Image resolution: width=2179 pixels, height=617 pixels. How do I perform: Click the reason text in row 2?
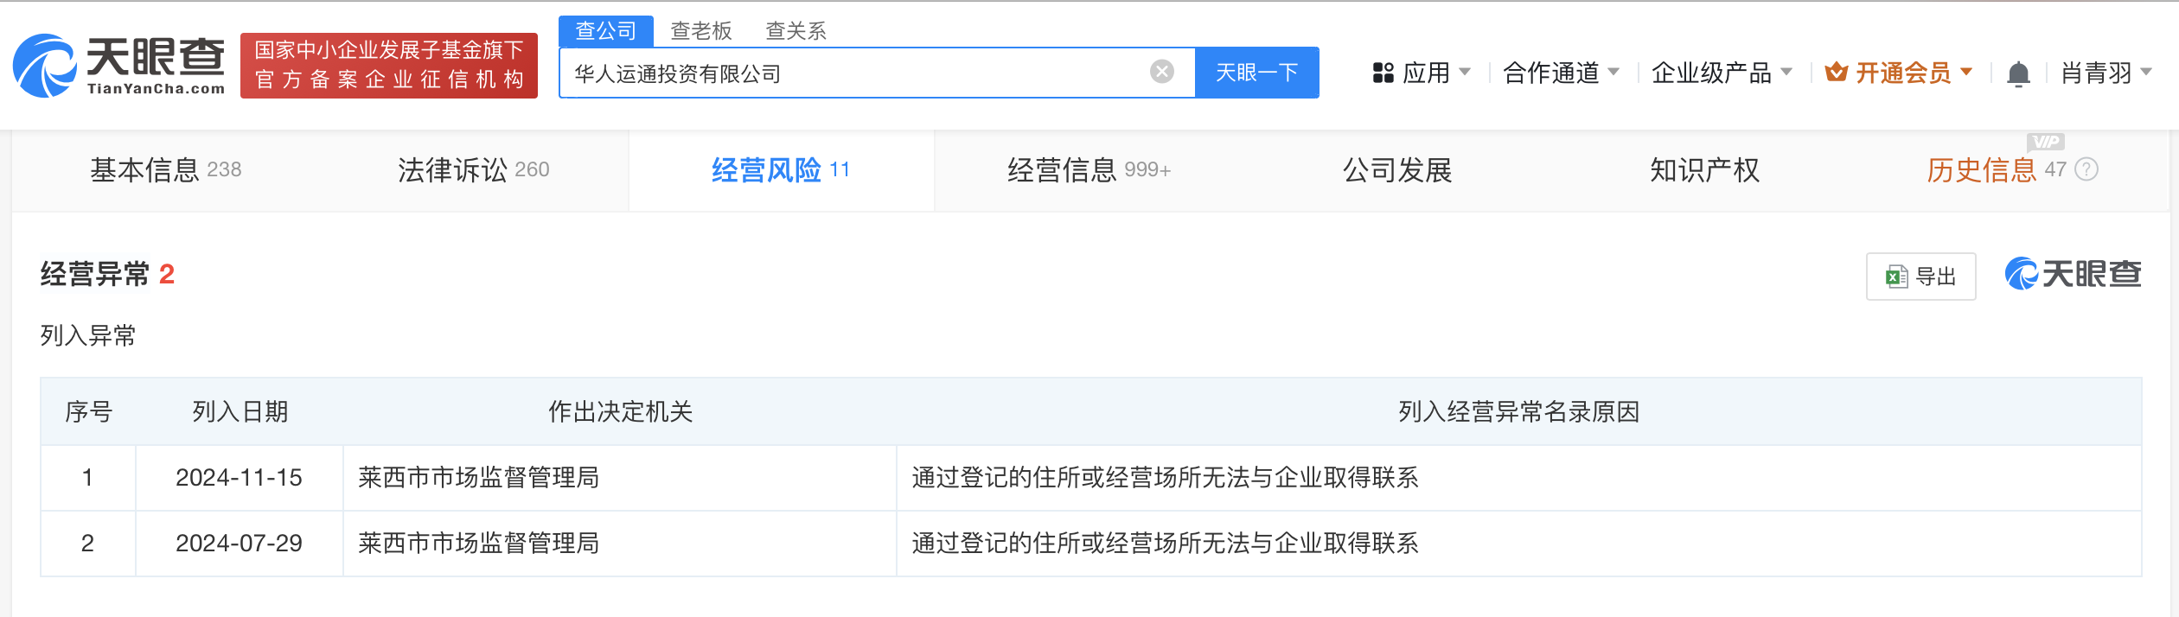(x=1165, y=543)
